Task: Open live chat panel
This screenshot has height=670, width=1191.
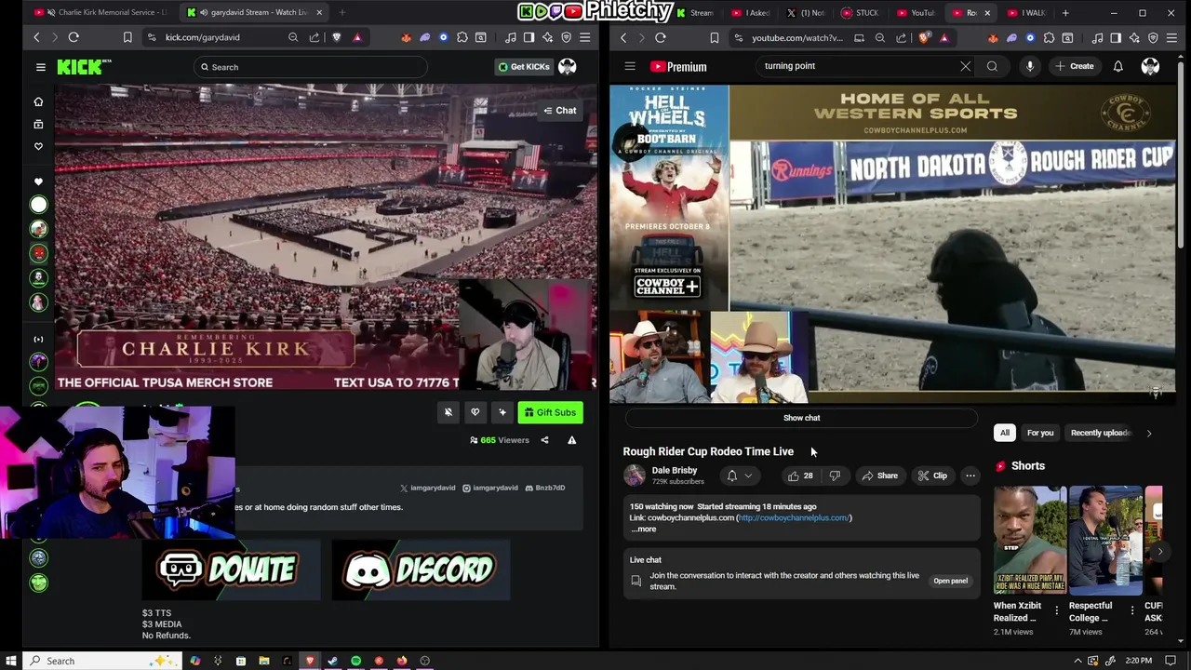Action: [x=950, y=581]
